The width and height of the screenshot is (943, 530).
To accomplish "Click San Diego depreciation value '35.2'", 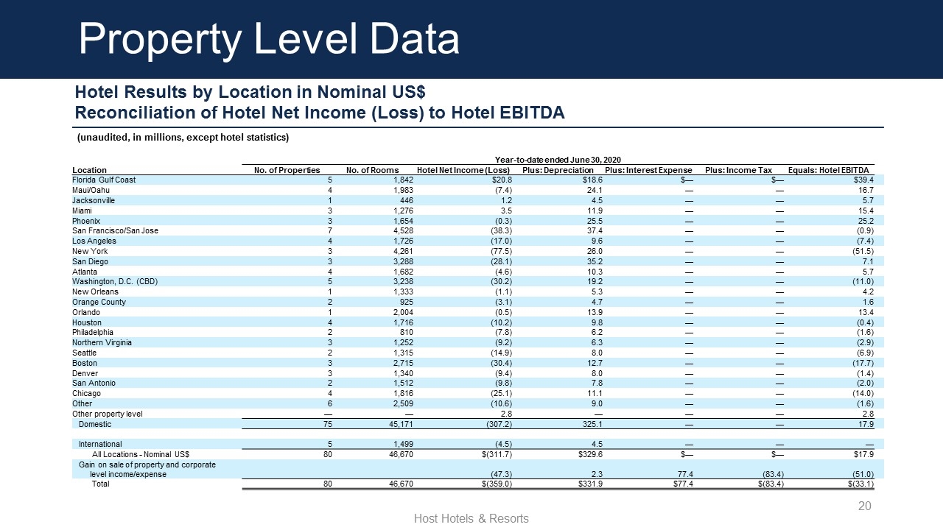I will click(x=595, y=261).
